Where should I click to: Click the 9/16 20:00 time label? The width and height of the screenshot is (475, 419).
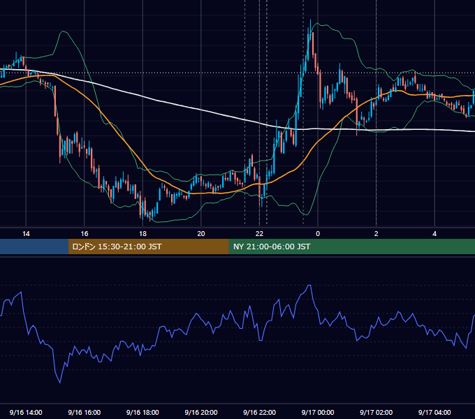coord(201,412)
